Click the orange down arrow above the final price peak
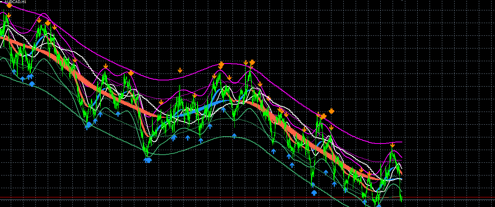The width and height of the screenshot is (495, 207). coord(392,145)
